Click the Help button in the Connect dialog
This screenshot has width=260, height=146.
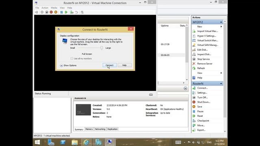coord(125,65)
